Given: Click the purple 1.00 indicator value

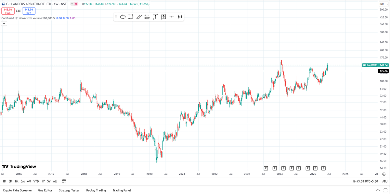Looking at the screenshot, I should point(72,18).
